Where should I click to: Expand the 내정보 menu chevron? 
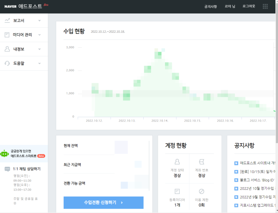coord(40,49)
